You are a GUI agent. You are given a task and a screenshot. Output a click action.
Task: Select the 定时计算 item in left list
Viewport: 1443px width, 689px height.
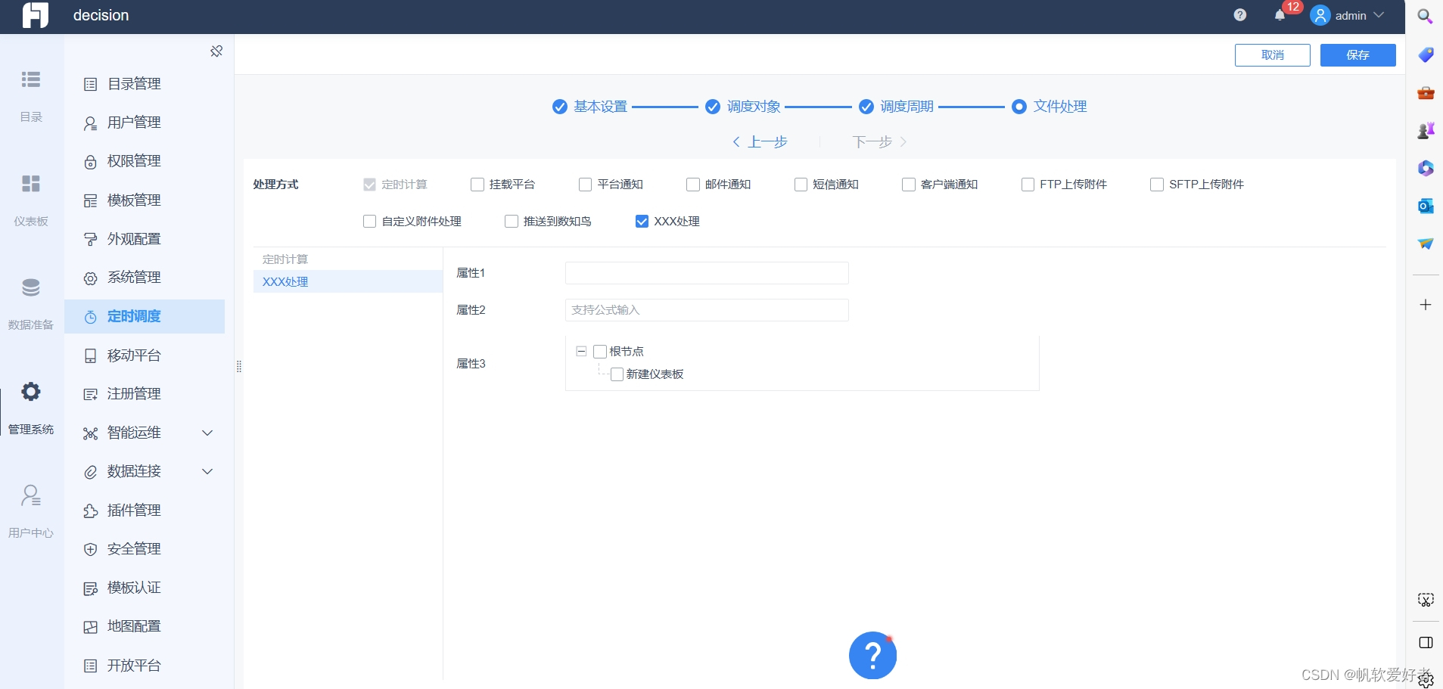(348, 259)
